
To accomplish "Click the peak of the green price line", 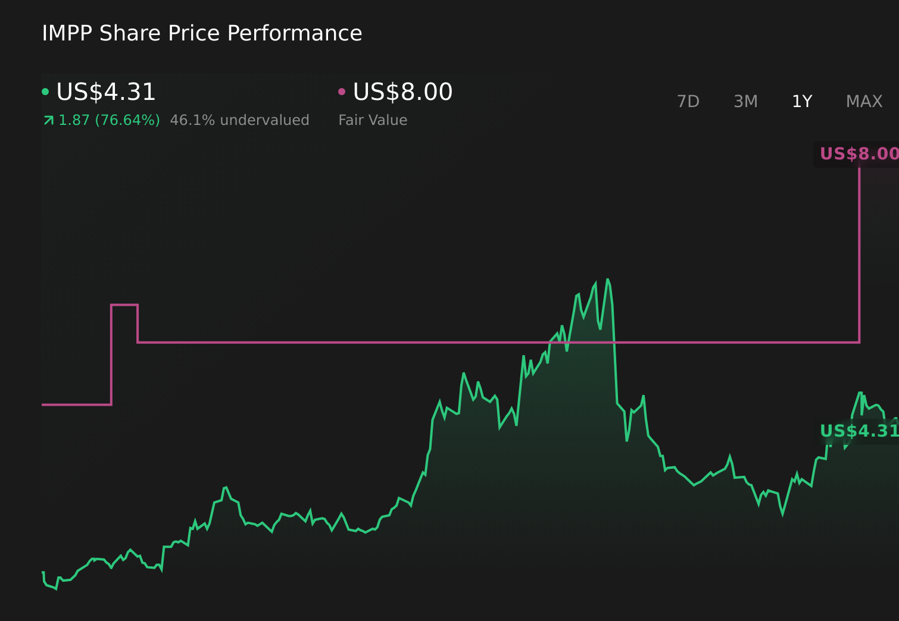I will click(x=608, y=280).
